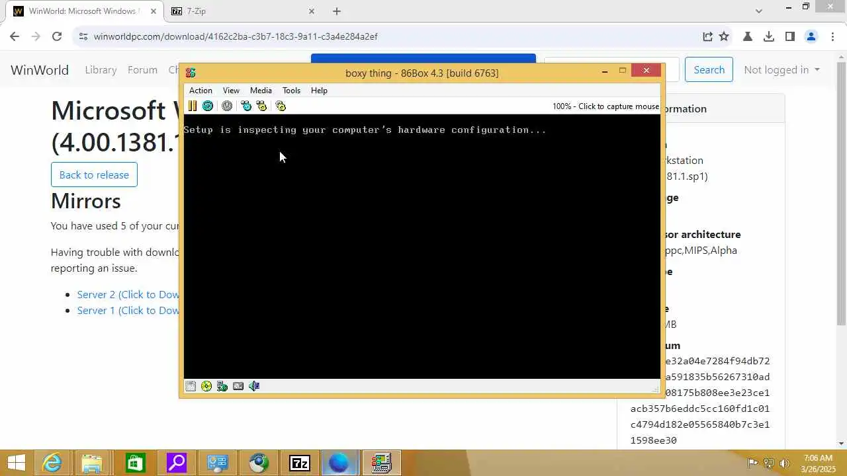Click '100% - Click to capture mouse' label

click(605, 106)
